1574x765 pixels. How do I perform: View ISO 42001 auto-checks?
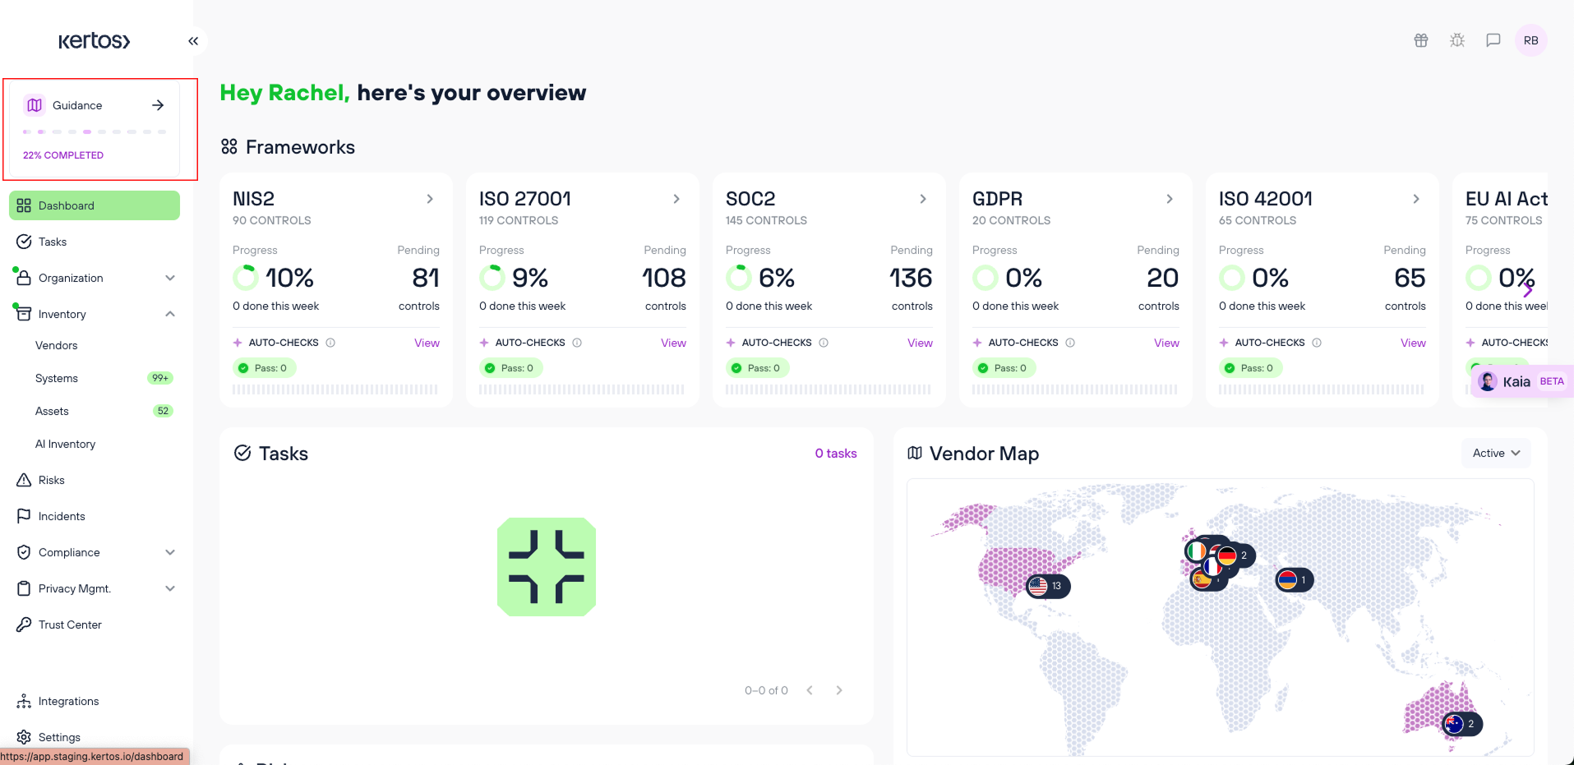[1413, 343]
